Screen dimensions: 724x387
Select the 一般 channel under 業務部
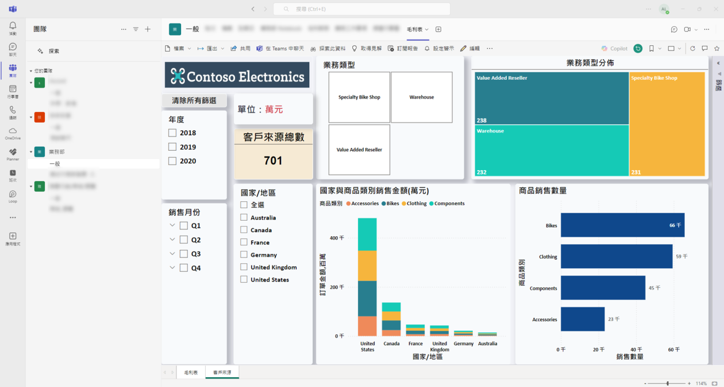click(x=55, y=164)
